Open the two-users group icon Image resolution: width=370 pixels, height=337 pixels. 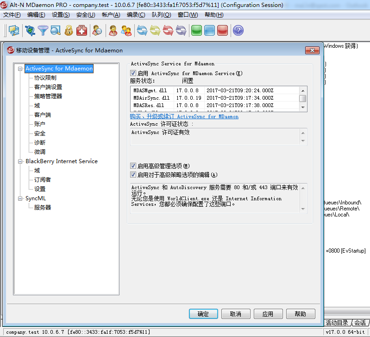coord(126,31)
